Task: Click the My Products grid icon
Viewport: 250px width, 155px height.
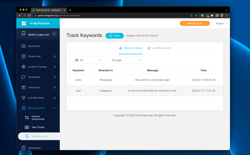Action: [24, 23]
